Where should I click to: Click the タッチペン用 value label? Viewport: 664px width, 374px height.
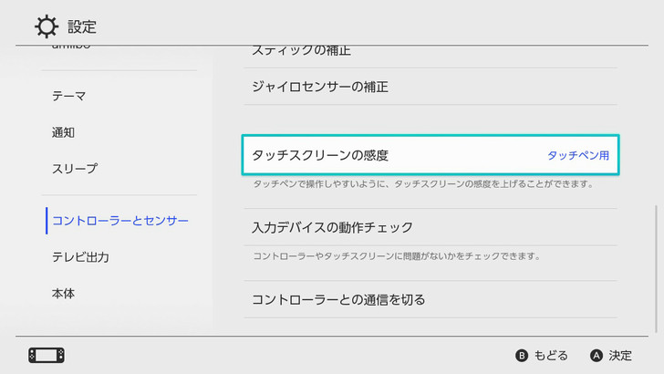click(x=578, y=155)
